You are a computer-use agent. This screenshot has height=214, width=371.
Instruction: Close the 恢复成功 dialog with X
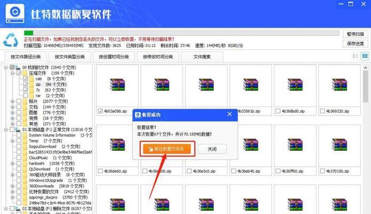[230, 114]
